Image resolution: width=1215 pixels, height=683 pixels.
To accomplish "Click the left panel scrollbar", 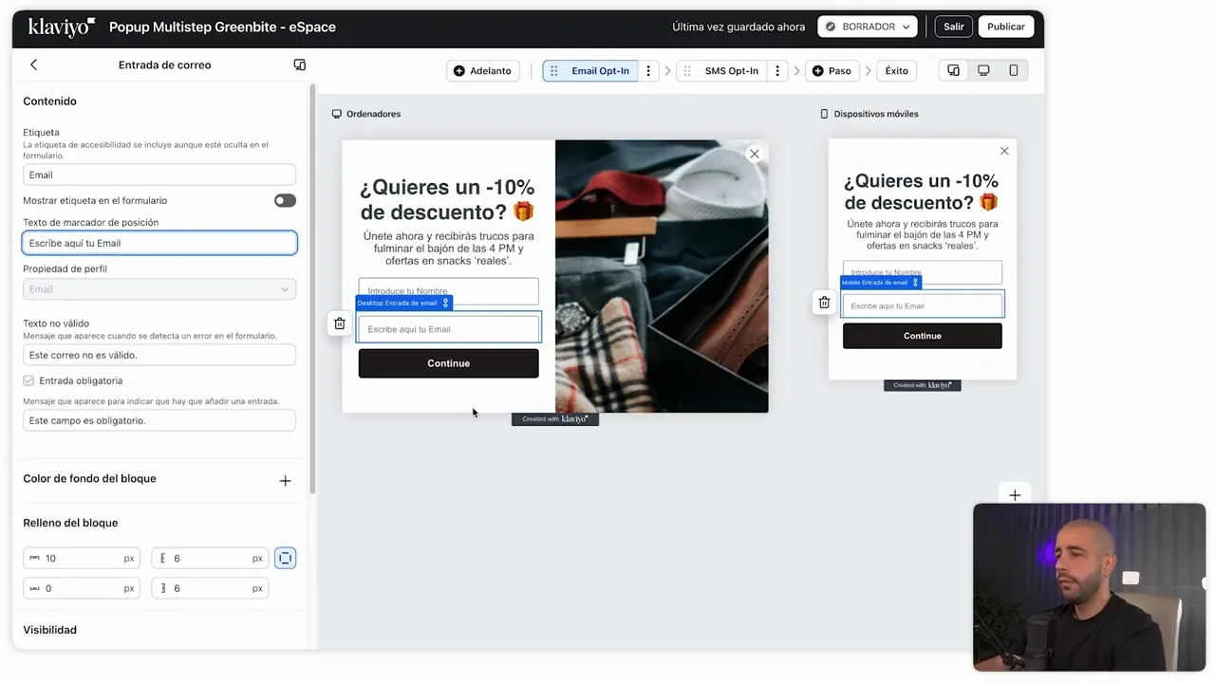I will point(312,289).
